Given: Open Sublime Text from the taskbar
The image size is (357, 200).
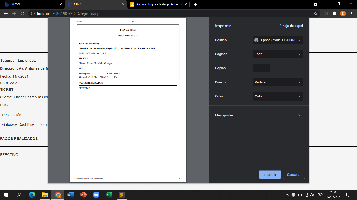Looking at the screenshot, I should click(x=122, y=195).
